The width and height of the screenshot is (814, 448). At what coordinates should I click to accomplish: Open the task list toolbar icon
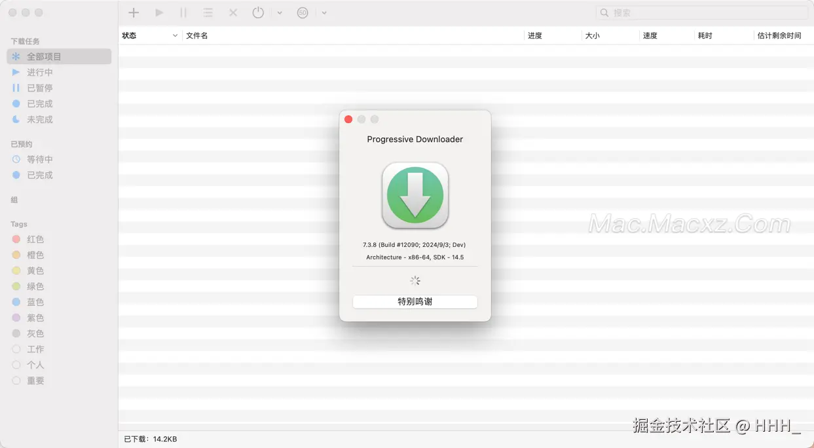coord(208,12)
